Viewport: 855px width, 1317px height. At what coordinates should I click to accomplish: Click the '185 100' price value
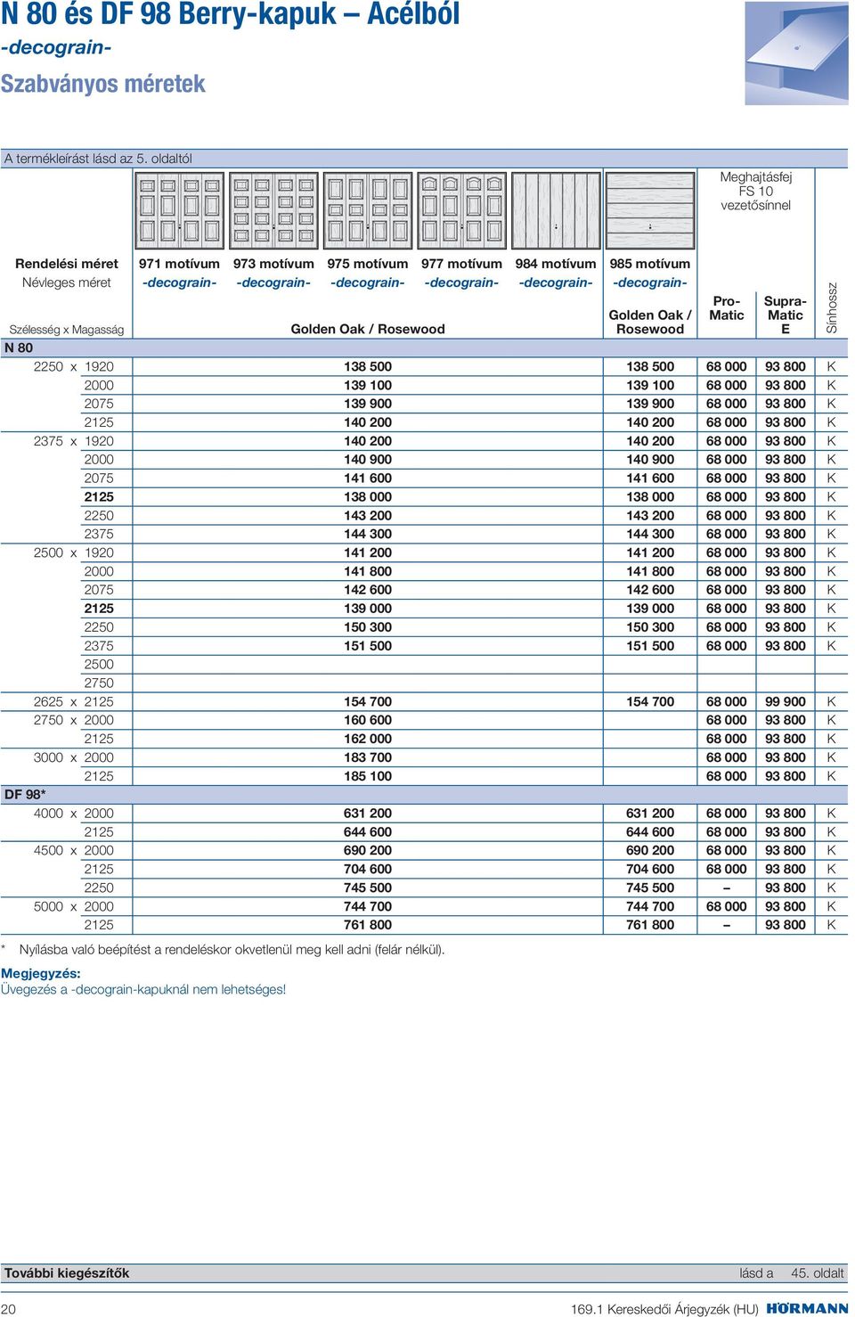tap(368, 776)
